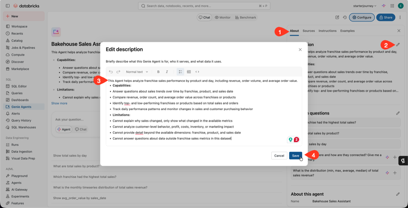408x208 pixels.
Task: Click the New button in sidebar
Action: 24,16
